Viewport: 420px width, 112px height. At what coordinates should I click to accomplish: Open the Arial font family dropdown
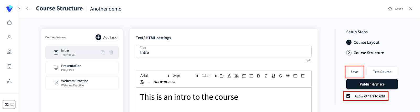tap(155, 76)
